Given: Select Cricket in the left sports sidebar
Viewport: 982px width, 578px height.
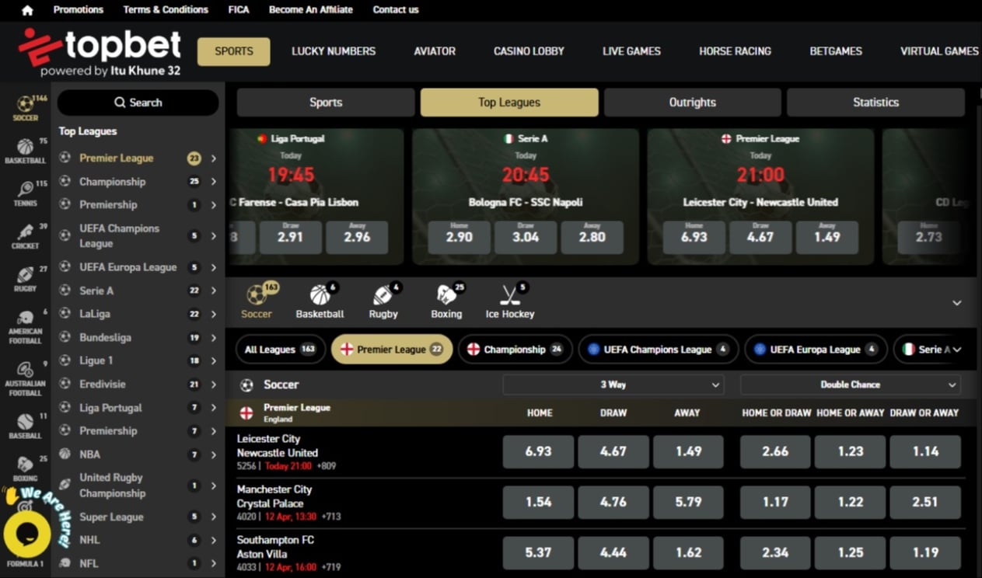Looking at the screenshot, I should tap(26, 236).
